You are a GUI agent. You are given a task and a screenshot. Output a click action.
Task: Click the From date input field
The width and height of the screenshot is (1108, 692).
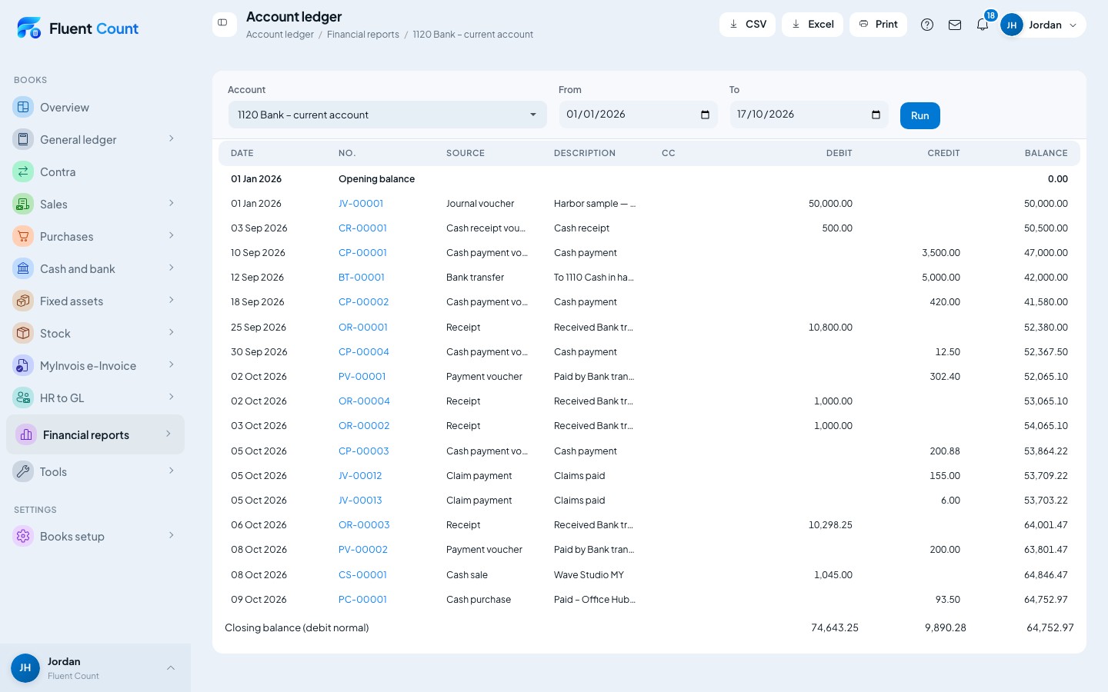coord(639,115)
